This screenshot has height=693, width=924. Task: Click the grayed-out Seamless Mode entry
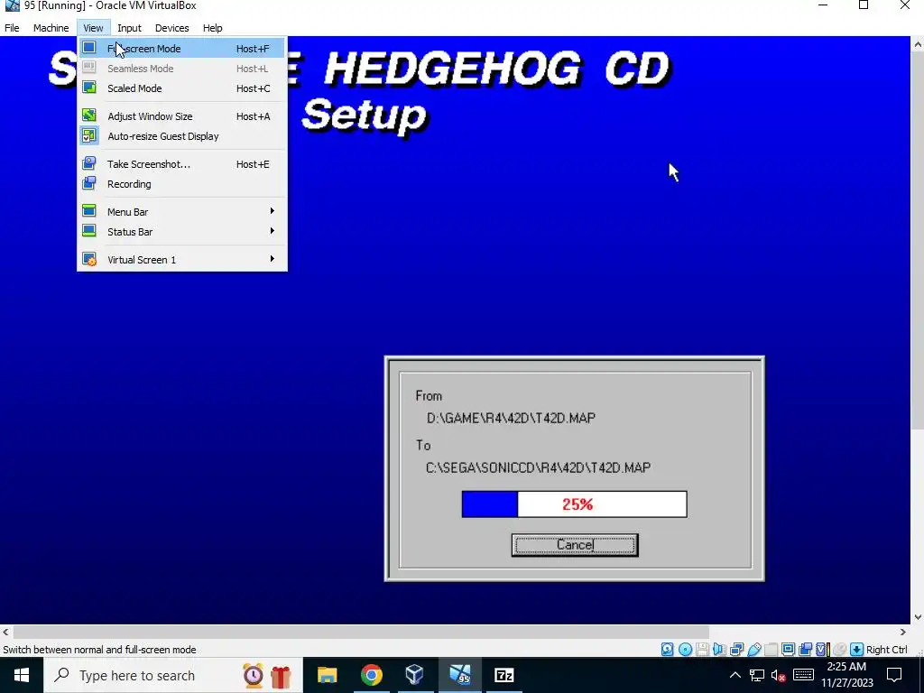coord(182,69)
